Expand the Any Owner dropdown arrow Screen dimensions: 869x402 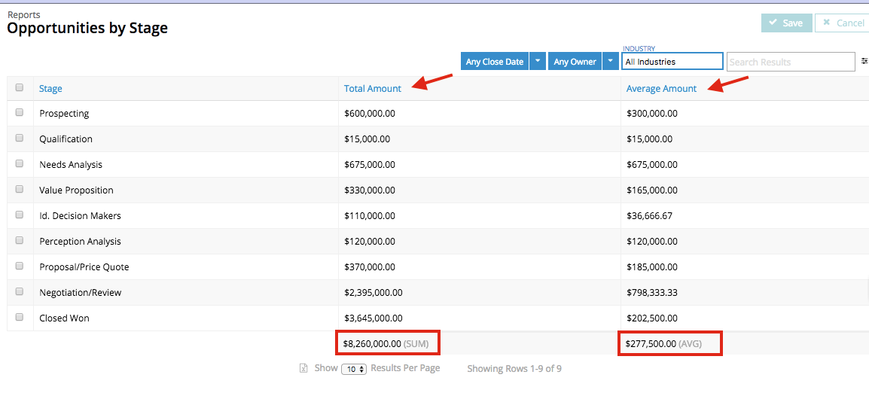611,62
